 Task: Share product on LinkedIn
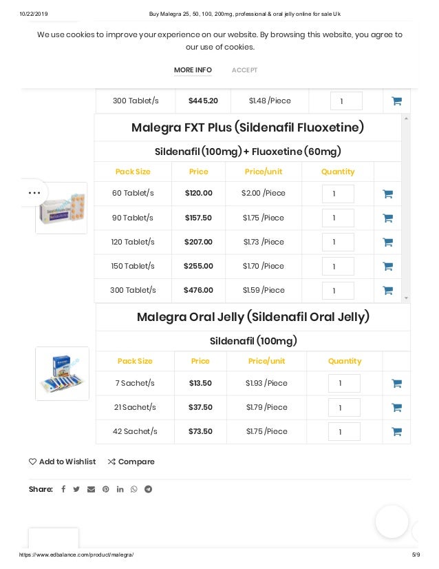[120, 489]
